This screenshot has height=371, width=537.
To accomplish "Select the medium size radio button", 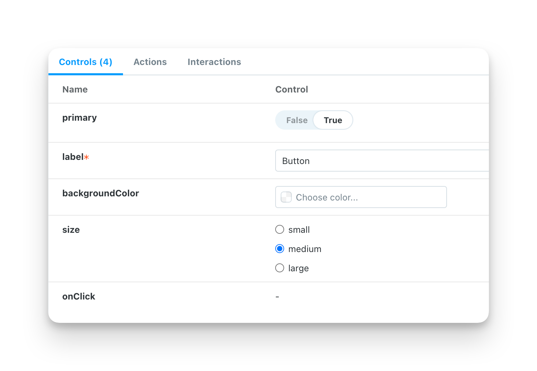I will click(280, 249).
